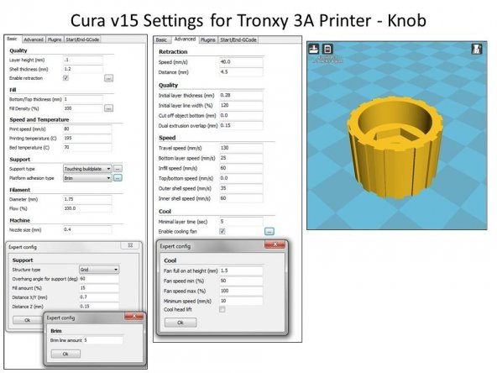Click the Shell thickness field

click(x=83, y=69)
